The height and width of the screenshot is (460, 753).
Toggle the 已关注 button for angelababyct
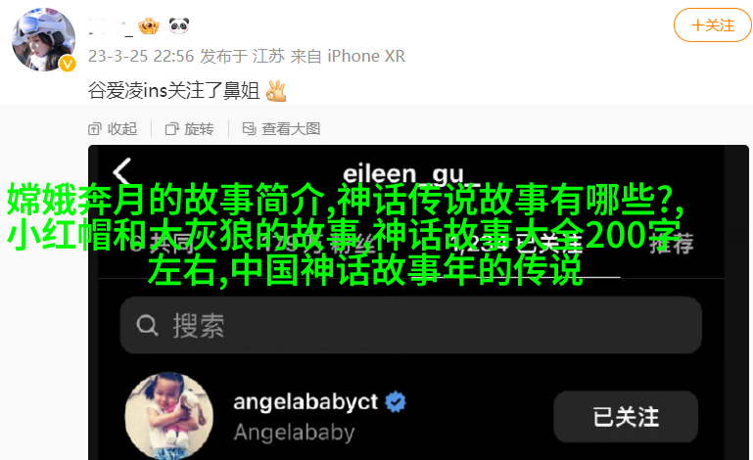coord(626,416)
